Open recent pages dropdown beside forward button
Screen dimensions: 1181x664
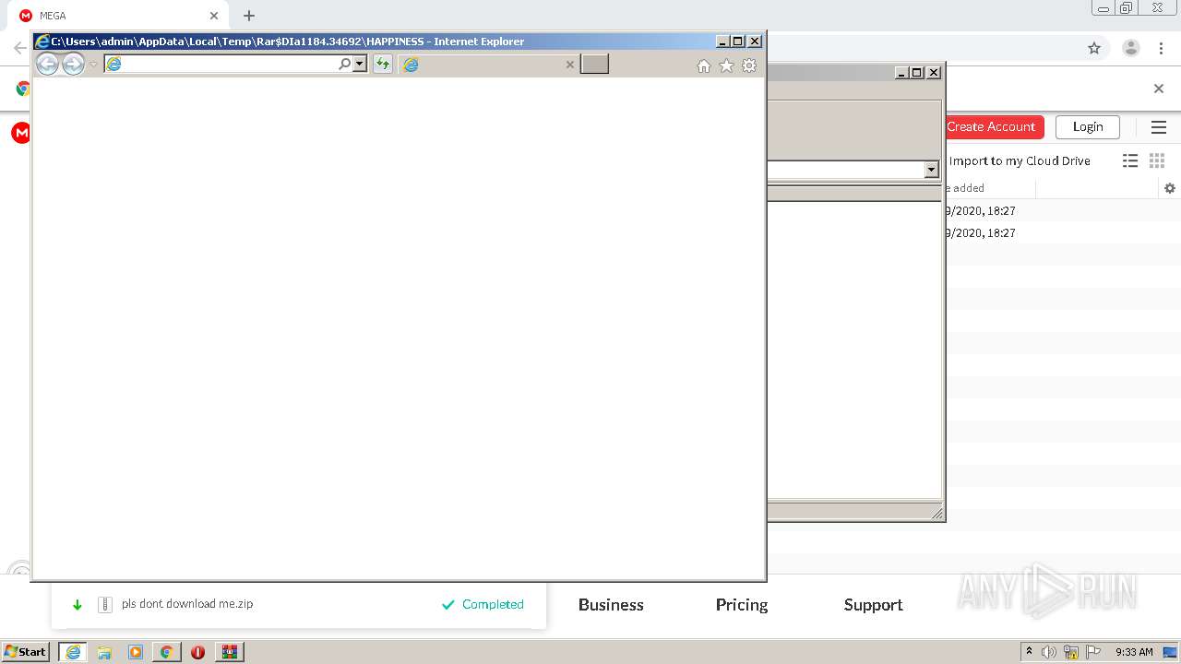[x=93, y=65]
